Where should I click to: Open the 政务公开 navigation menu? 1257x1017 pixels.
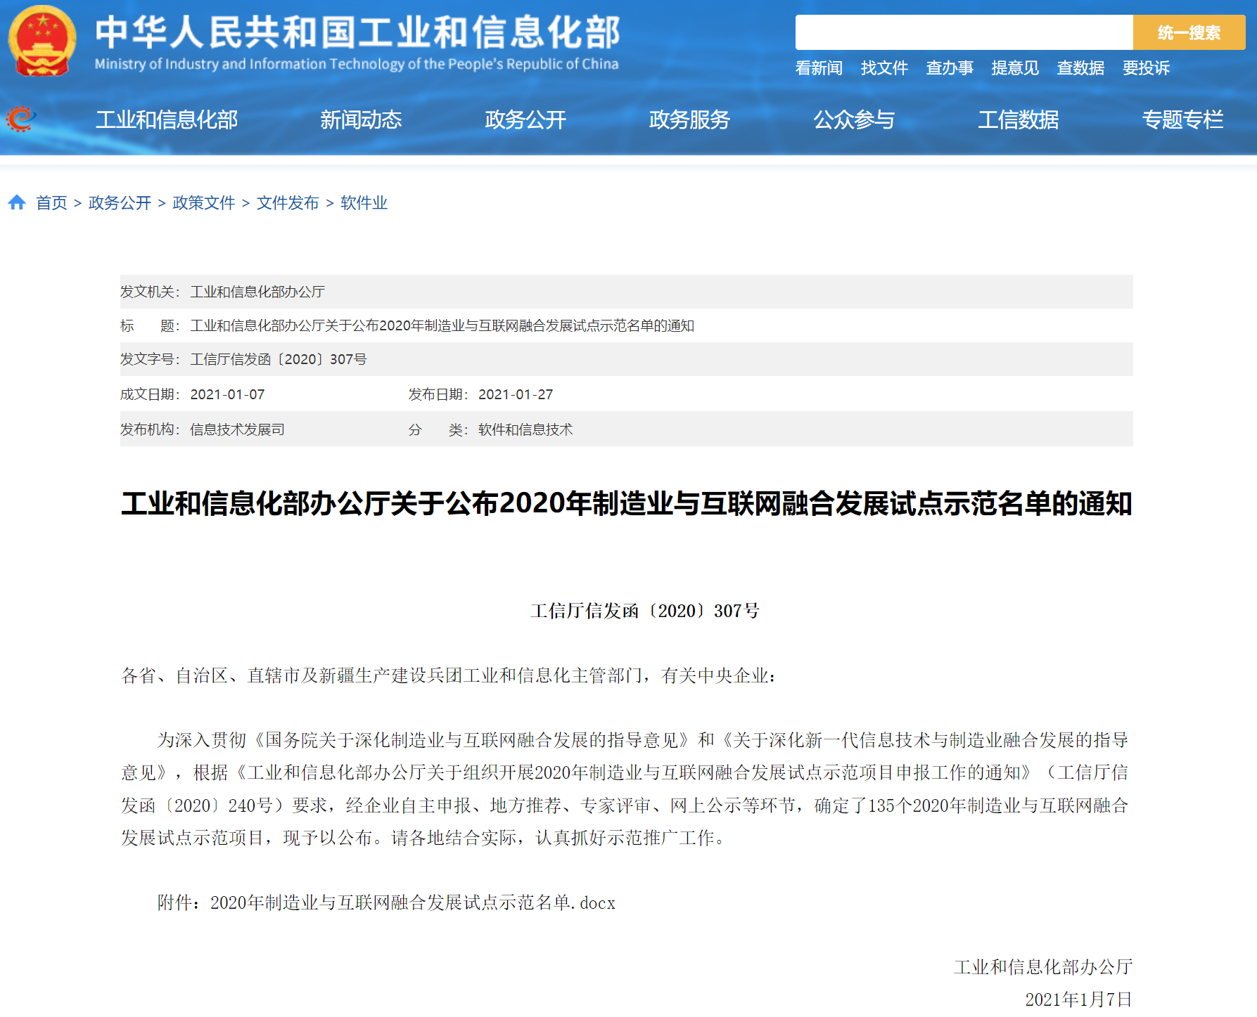(x=525, y=119)
